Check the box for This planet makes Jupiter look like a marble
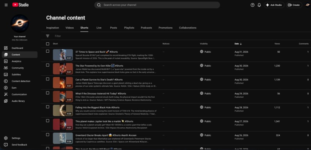 pyautogui.click(x=47, y=121)
